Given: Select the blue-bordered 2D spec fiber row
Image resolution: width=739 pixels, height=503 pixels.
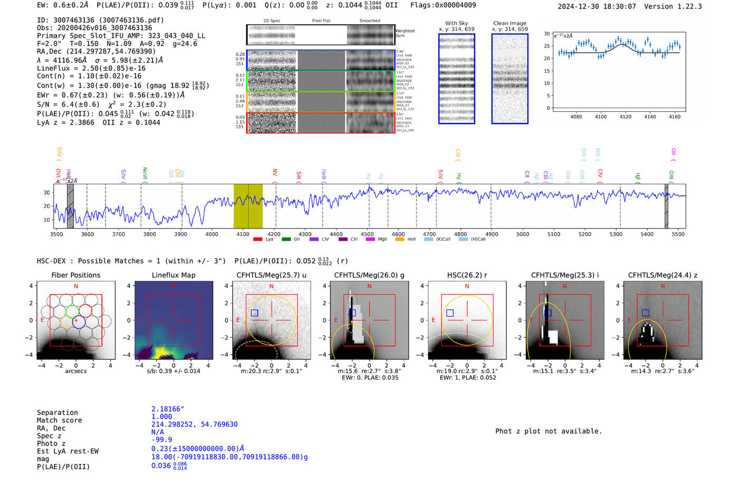Looking at the screenshot, I should pyautogui.click(x=321, y=60).
